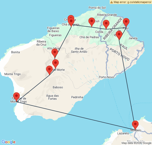Click the Janela place name
152x145 pixels.
(x=133, y=38)
